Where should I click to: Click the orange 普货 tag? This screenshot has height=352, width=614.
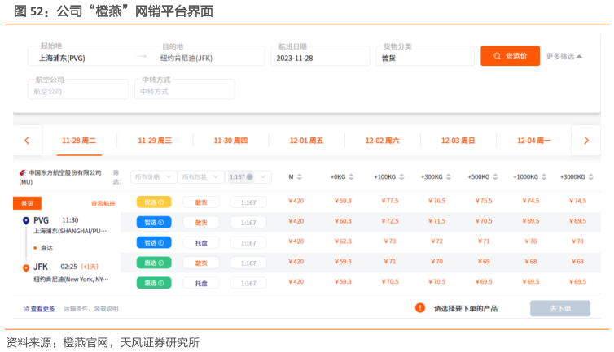[28, 203]
